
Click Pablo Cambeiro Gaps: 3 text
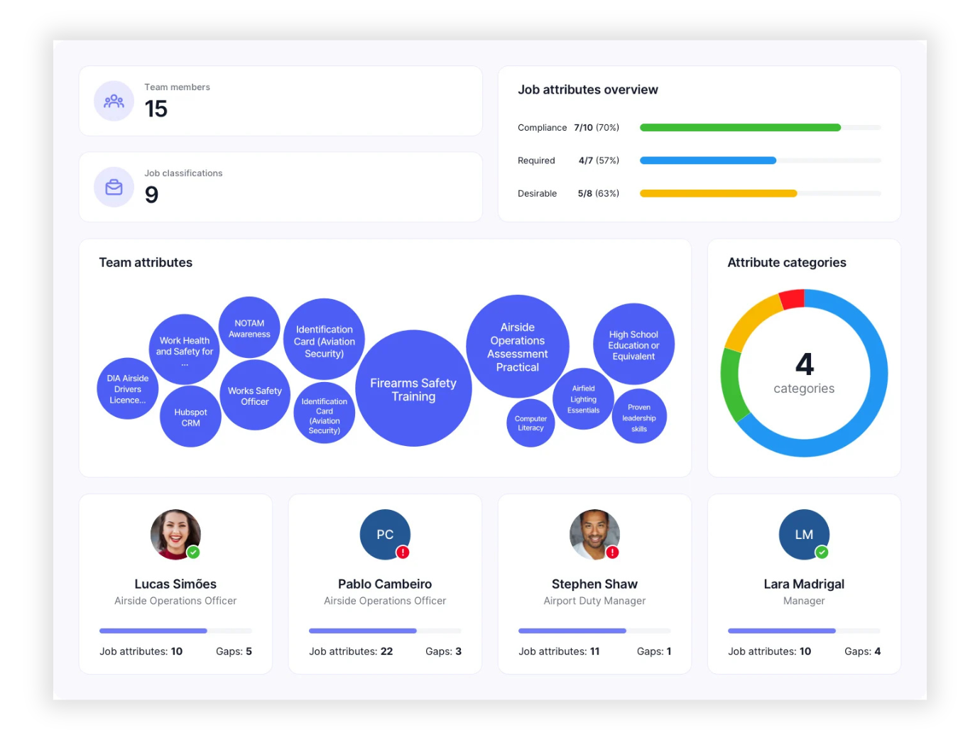443,651
